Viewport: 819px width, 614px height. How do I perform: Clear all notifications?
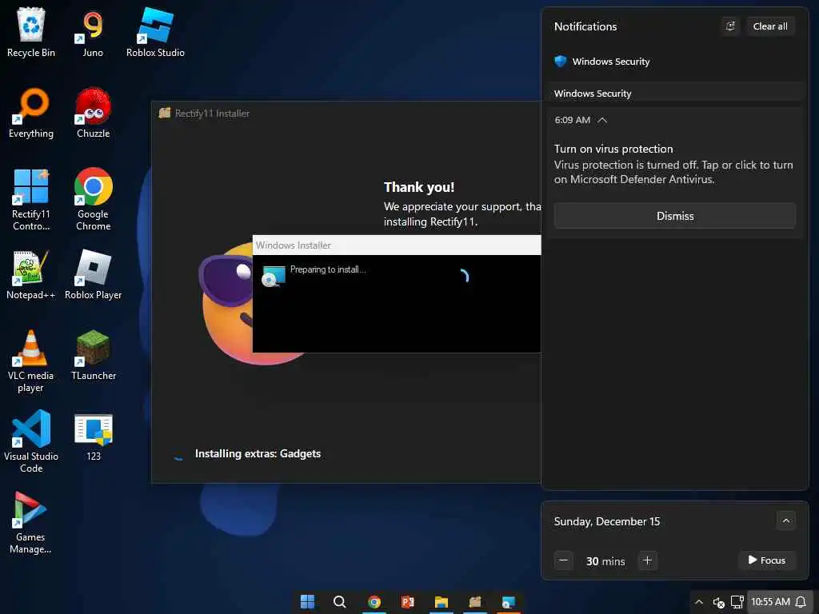point(770,26)
